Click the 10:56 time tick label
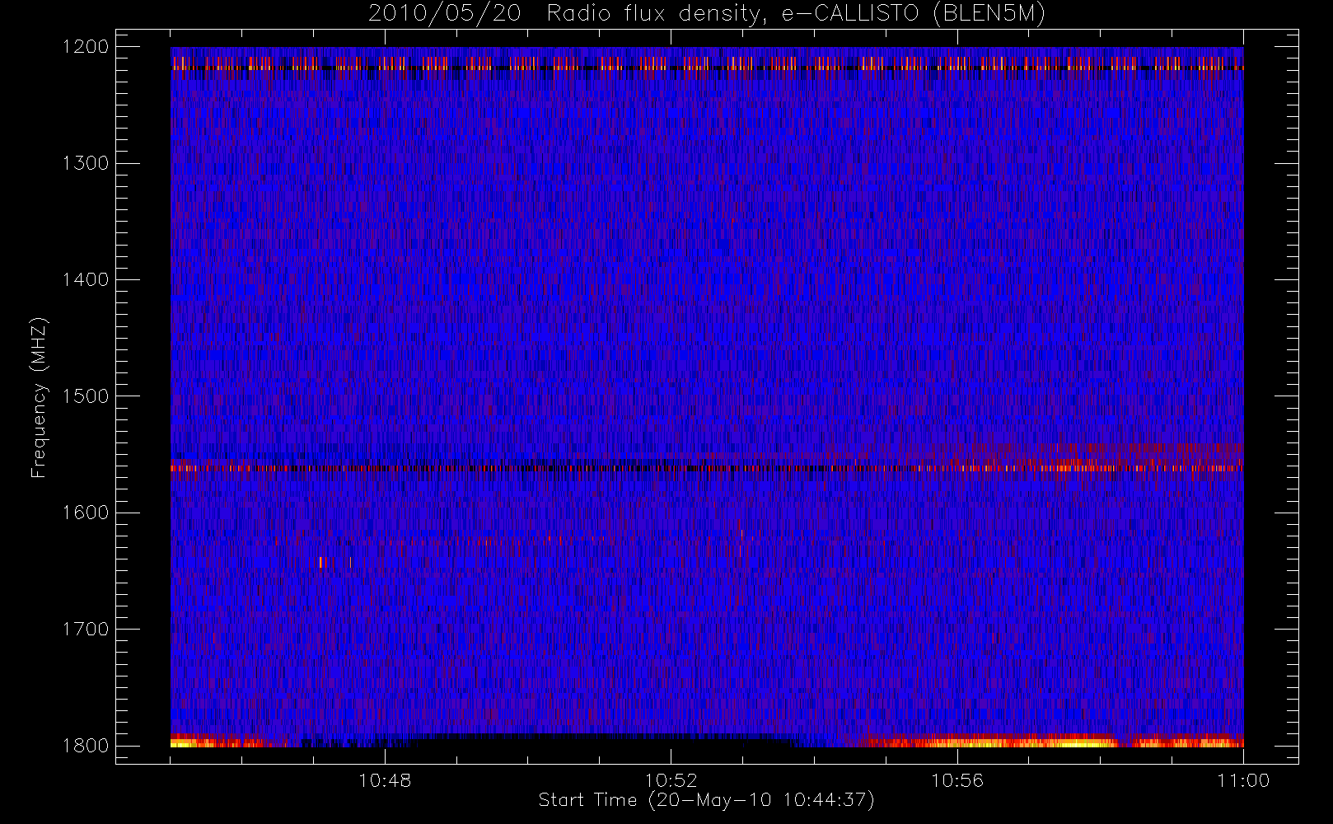The height and width of the screenshot is (824, 1333). point(957,780)
